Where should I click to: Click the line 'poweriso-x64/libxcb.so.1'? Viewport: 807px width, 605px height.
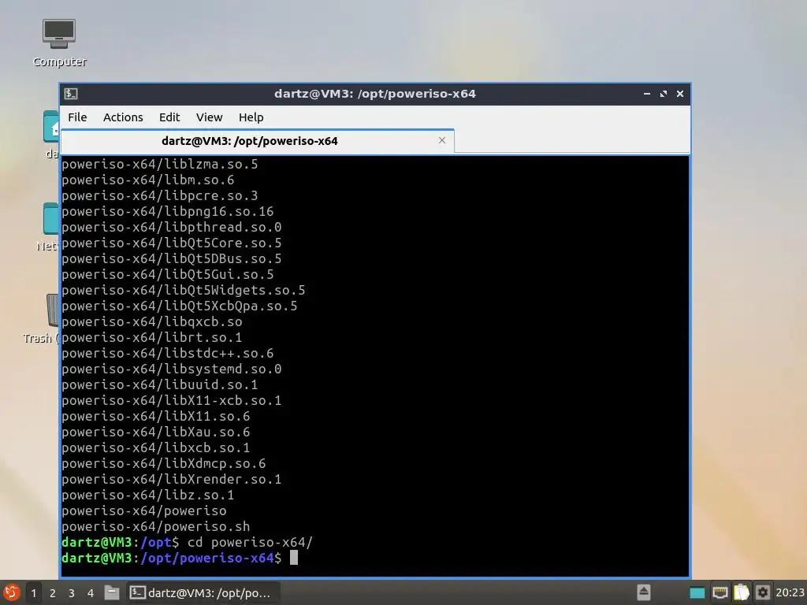click(x=156, y=448)
